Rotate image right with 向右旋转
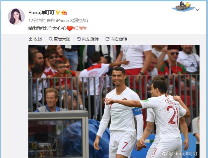This screenshot has height=158, width=208. (116, 39)
